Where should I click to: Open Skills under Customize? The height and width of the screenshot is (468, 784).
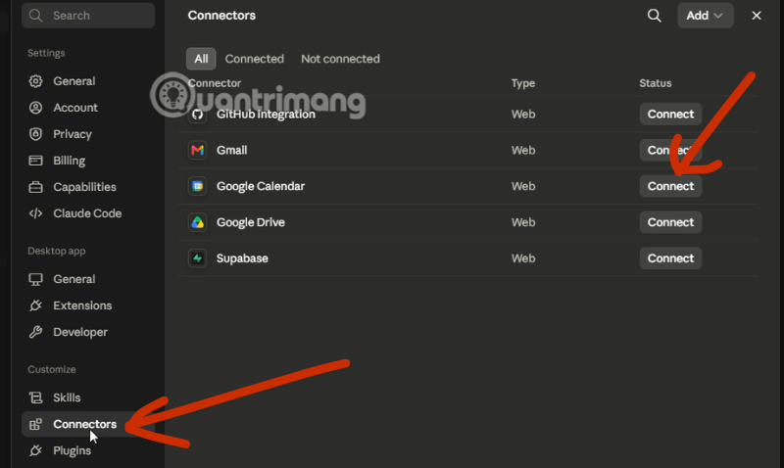click(x=88, y=398)
